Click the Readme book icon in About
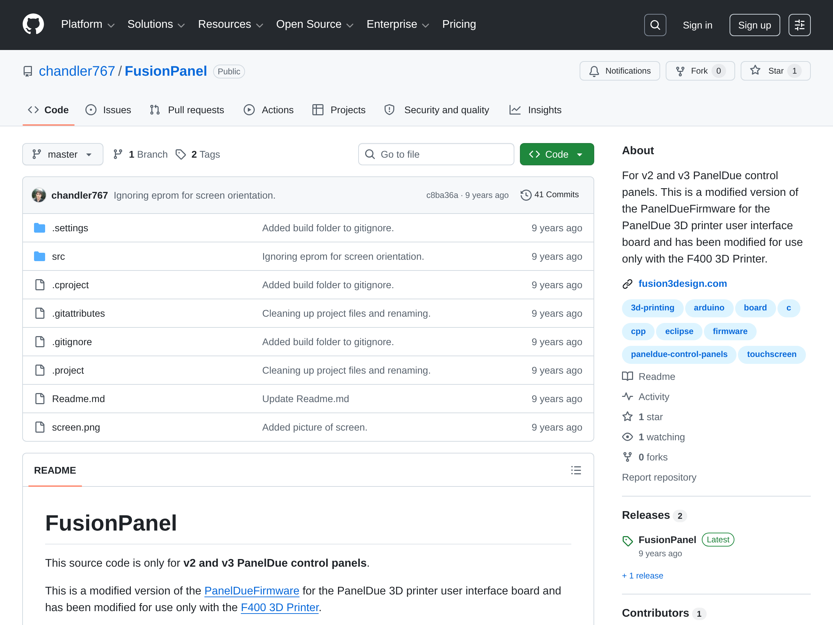The image size is (833, 625). pyautogui.click(x=627, y=376)
